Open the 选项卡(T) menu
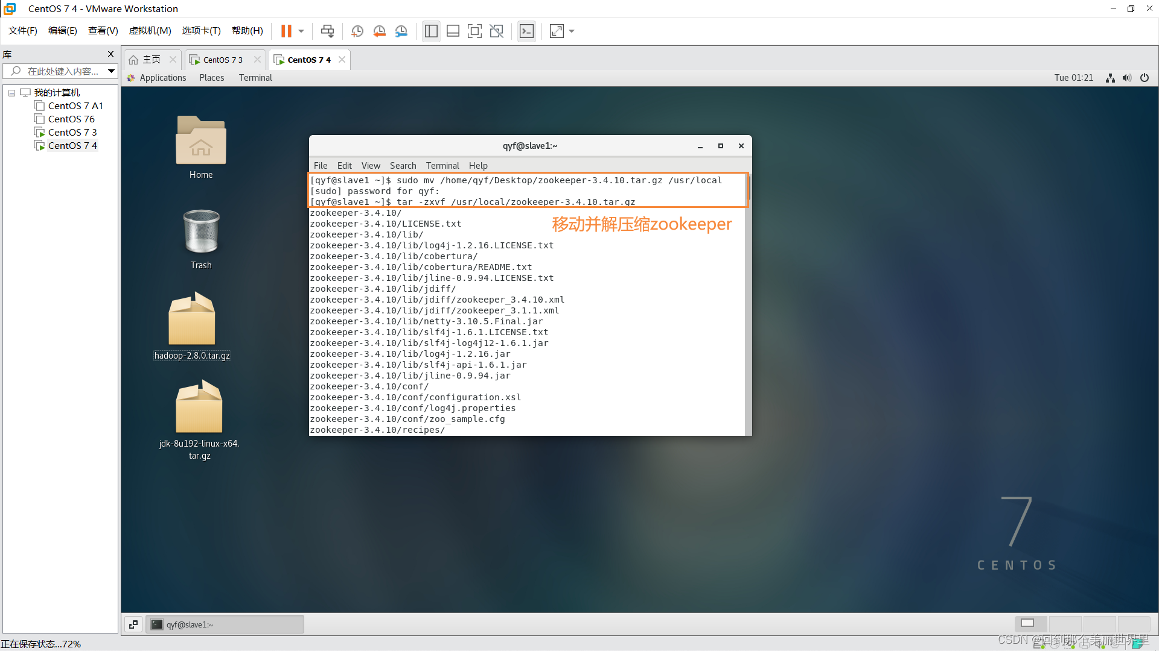Image resolution: width=1159 pixels, height=651 pixels. pyautogui.click(x=202, y=31)
